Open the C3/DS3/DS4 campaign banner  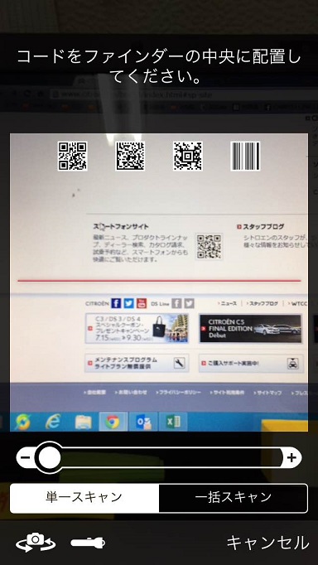[x=137, y=328]
